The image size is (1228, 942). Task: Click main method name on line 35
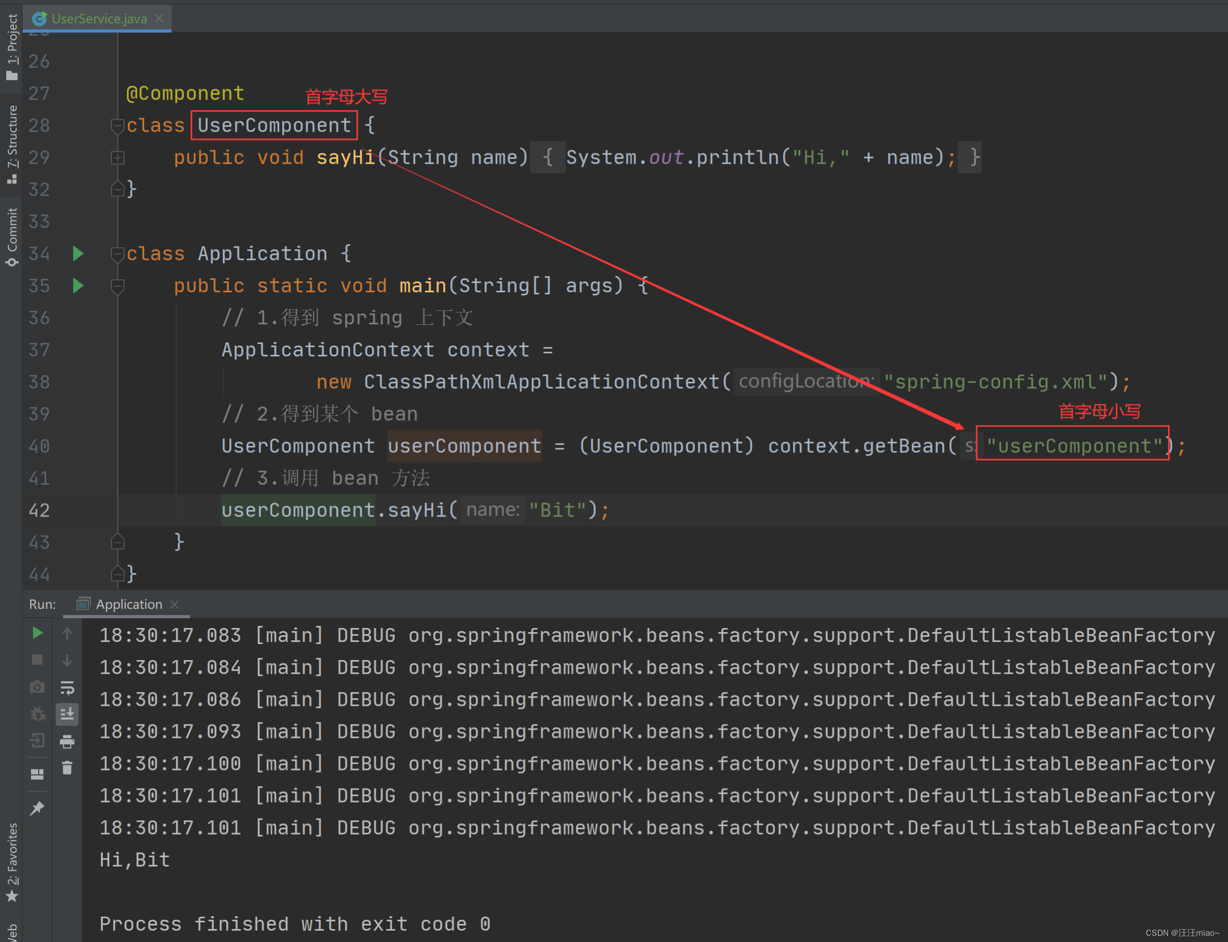[423, 286]
